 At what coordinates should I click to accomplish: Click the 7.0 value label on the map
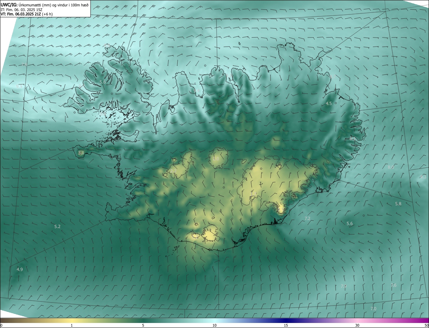[x=373, y=309]
